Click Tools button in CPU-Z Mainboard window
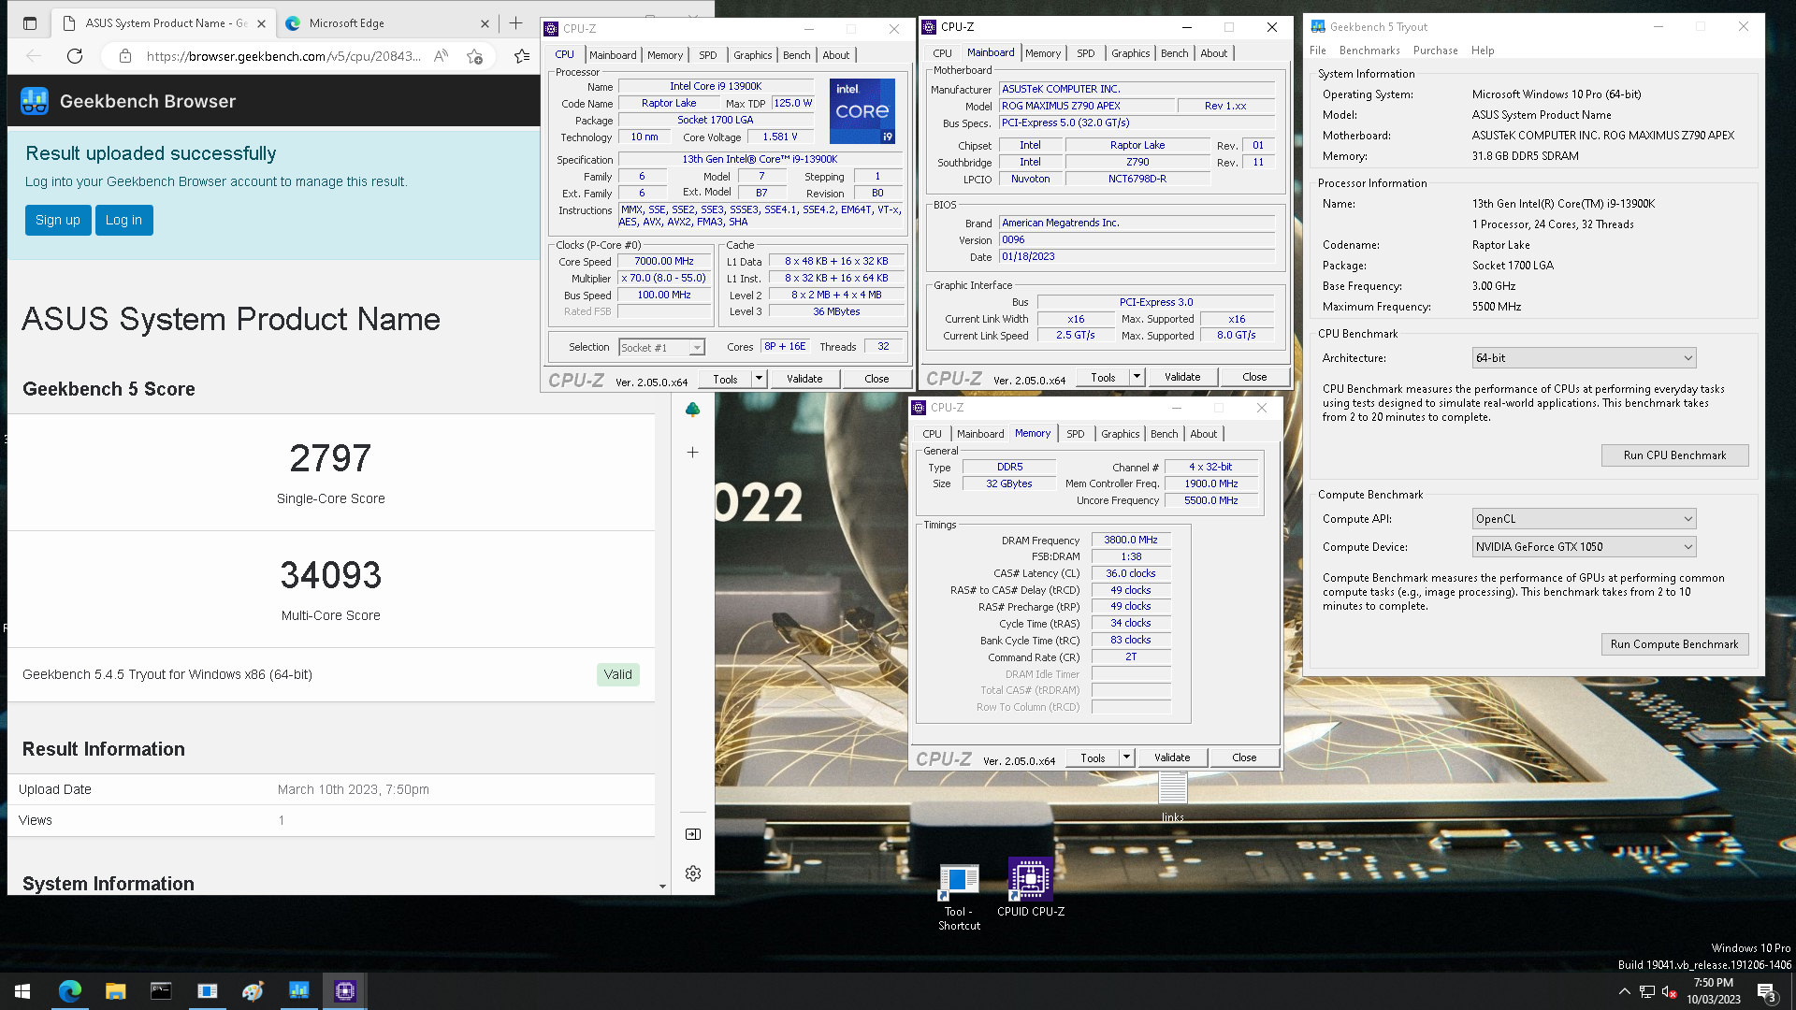 point(1102,377)
